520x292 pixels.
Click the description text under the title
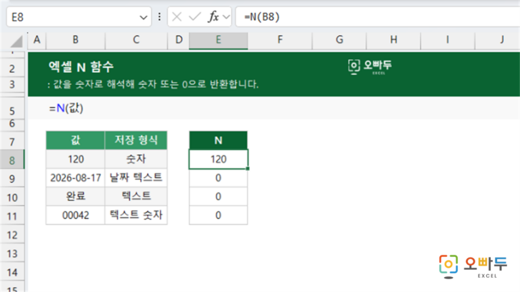tap(153, 84)
